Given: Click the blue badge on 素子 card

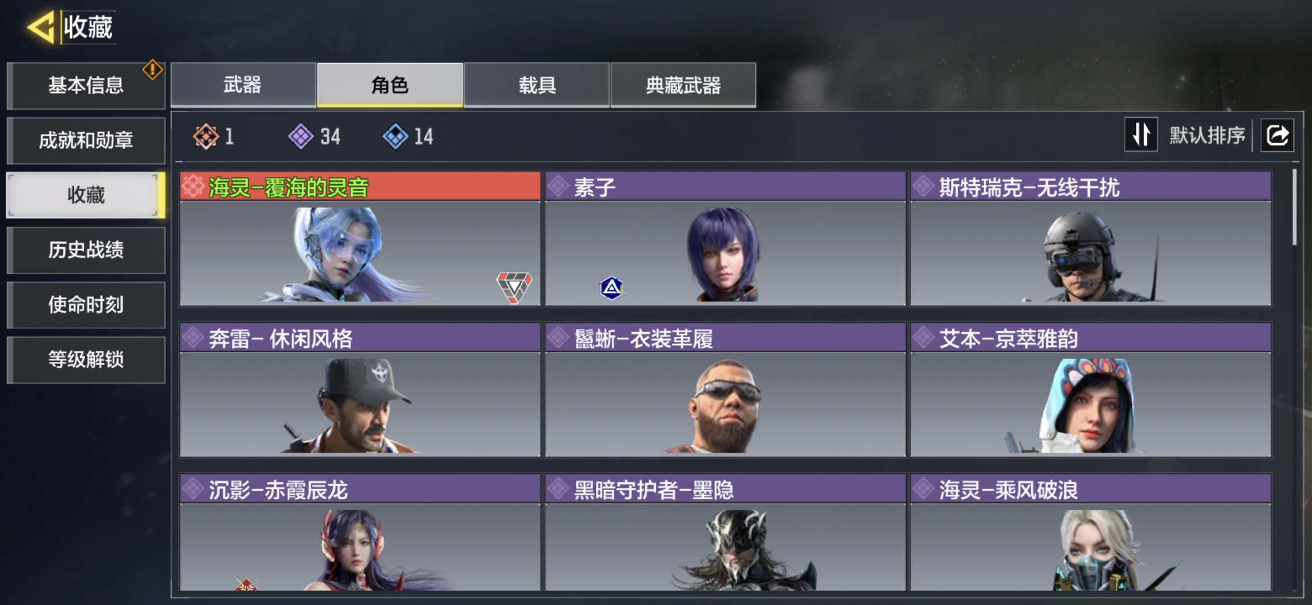Looking at the screenshot, I should tap(611, 288).
